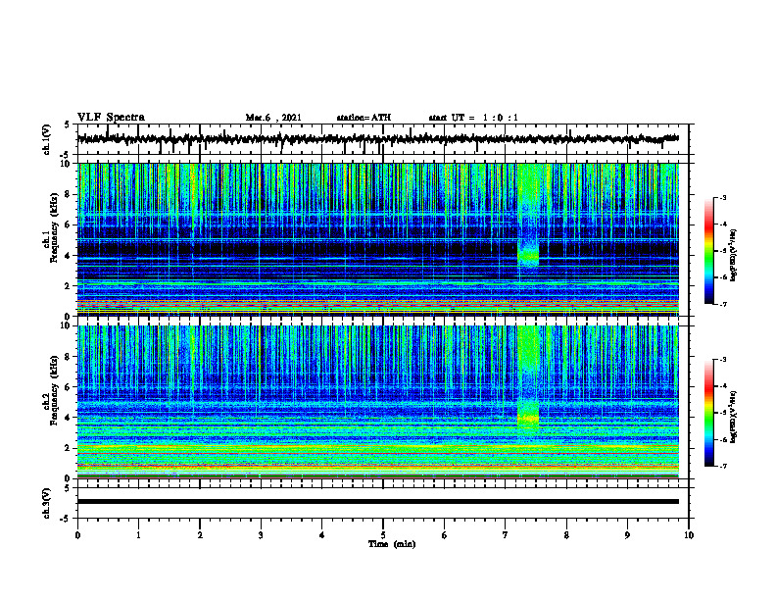Click the ch.1 color scale bar
The height and width of the screenshot is (600, 776).
[x=709, y=251]
